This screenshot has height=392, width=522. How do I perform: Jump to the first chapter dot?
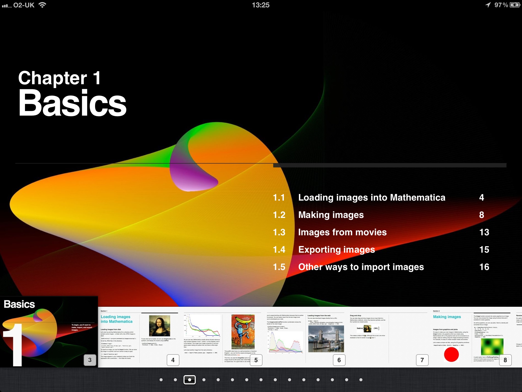pyautogui.click(x=161, y=380)
